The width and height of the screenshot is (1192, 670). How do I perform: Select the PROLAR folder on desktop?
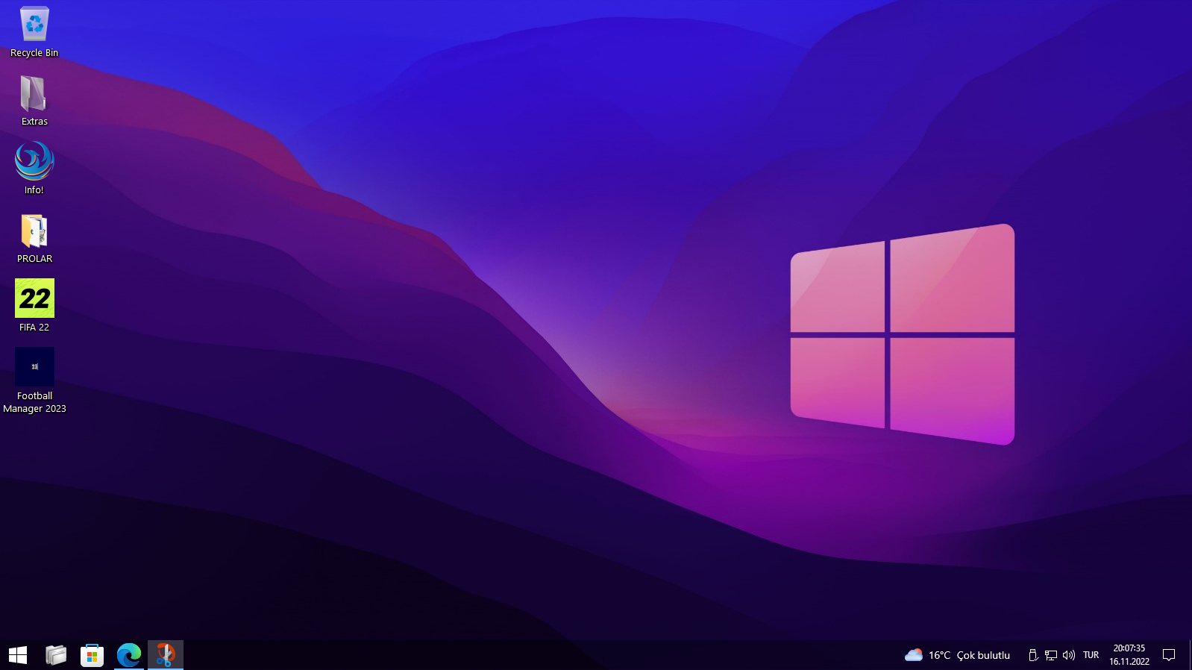(x=34, y=238)
